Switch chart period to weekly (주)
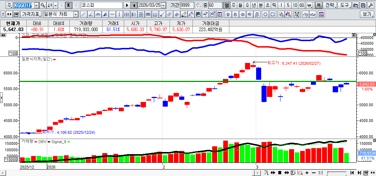This screenshot has width=376, height=176. coord(234,5)
